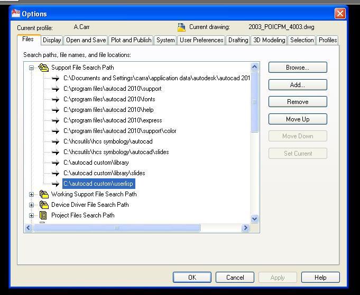Image resolution: width=360 pixels, height=295 pixels.
Task: Expand the Working Support File Search Path node
Action: (x=32, y=194)
